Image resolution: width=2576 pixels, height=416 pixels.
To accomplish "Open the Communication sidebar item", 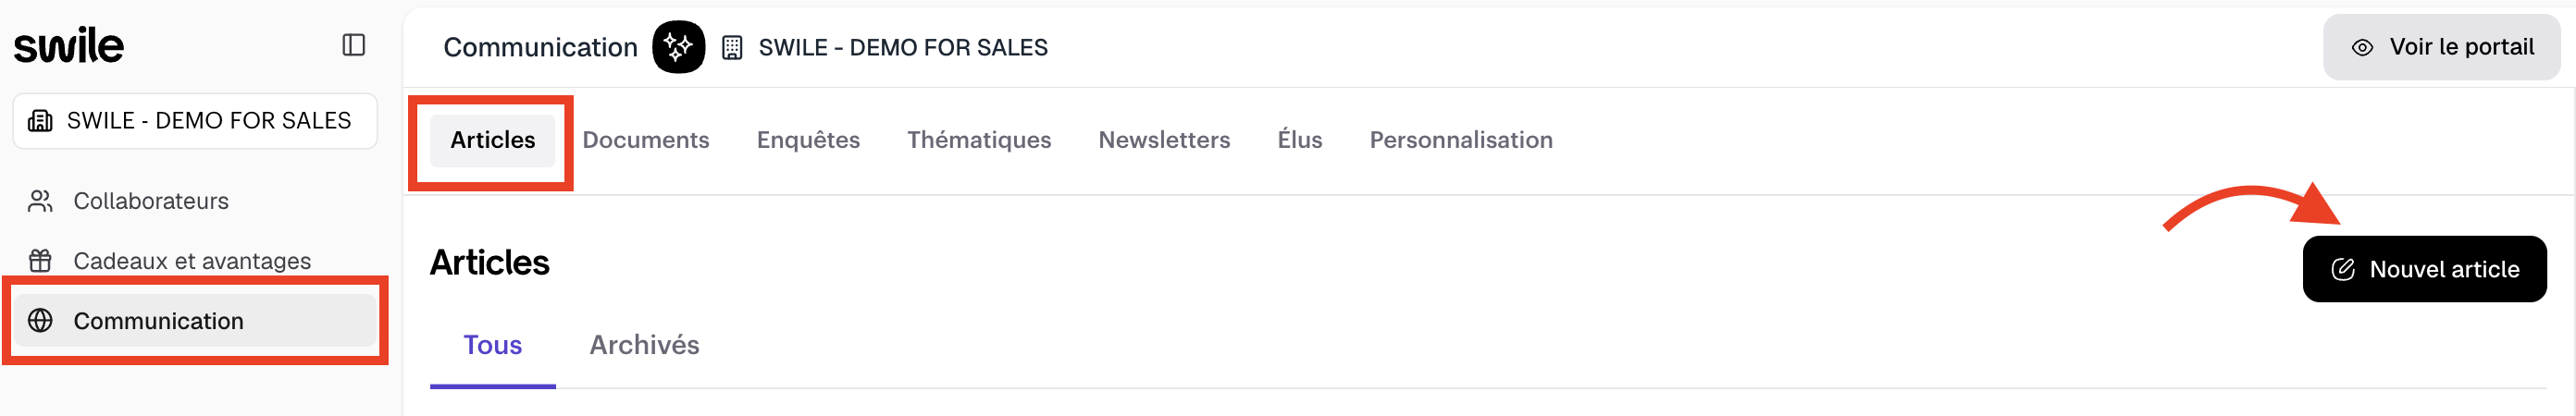I will pyautogui.click(x=158, y=321).
